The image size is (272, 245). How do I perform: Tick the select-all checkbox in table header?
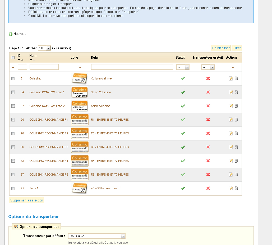[x=13, y=57]
